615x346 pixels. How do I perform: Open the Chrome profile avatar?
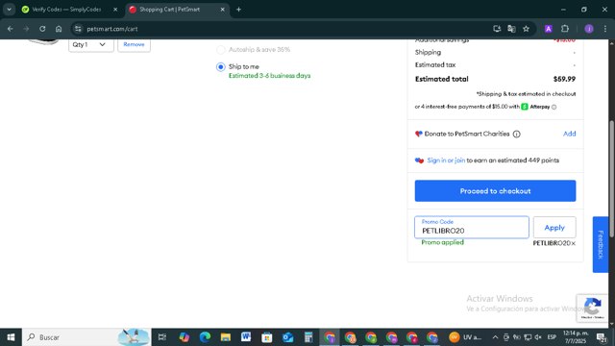pyautogui.click(x=589, y=29)
